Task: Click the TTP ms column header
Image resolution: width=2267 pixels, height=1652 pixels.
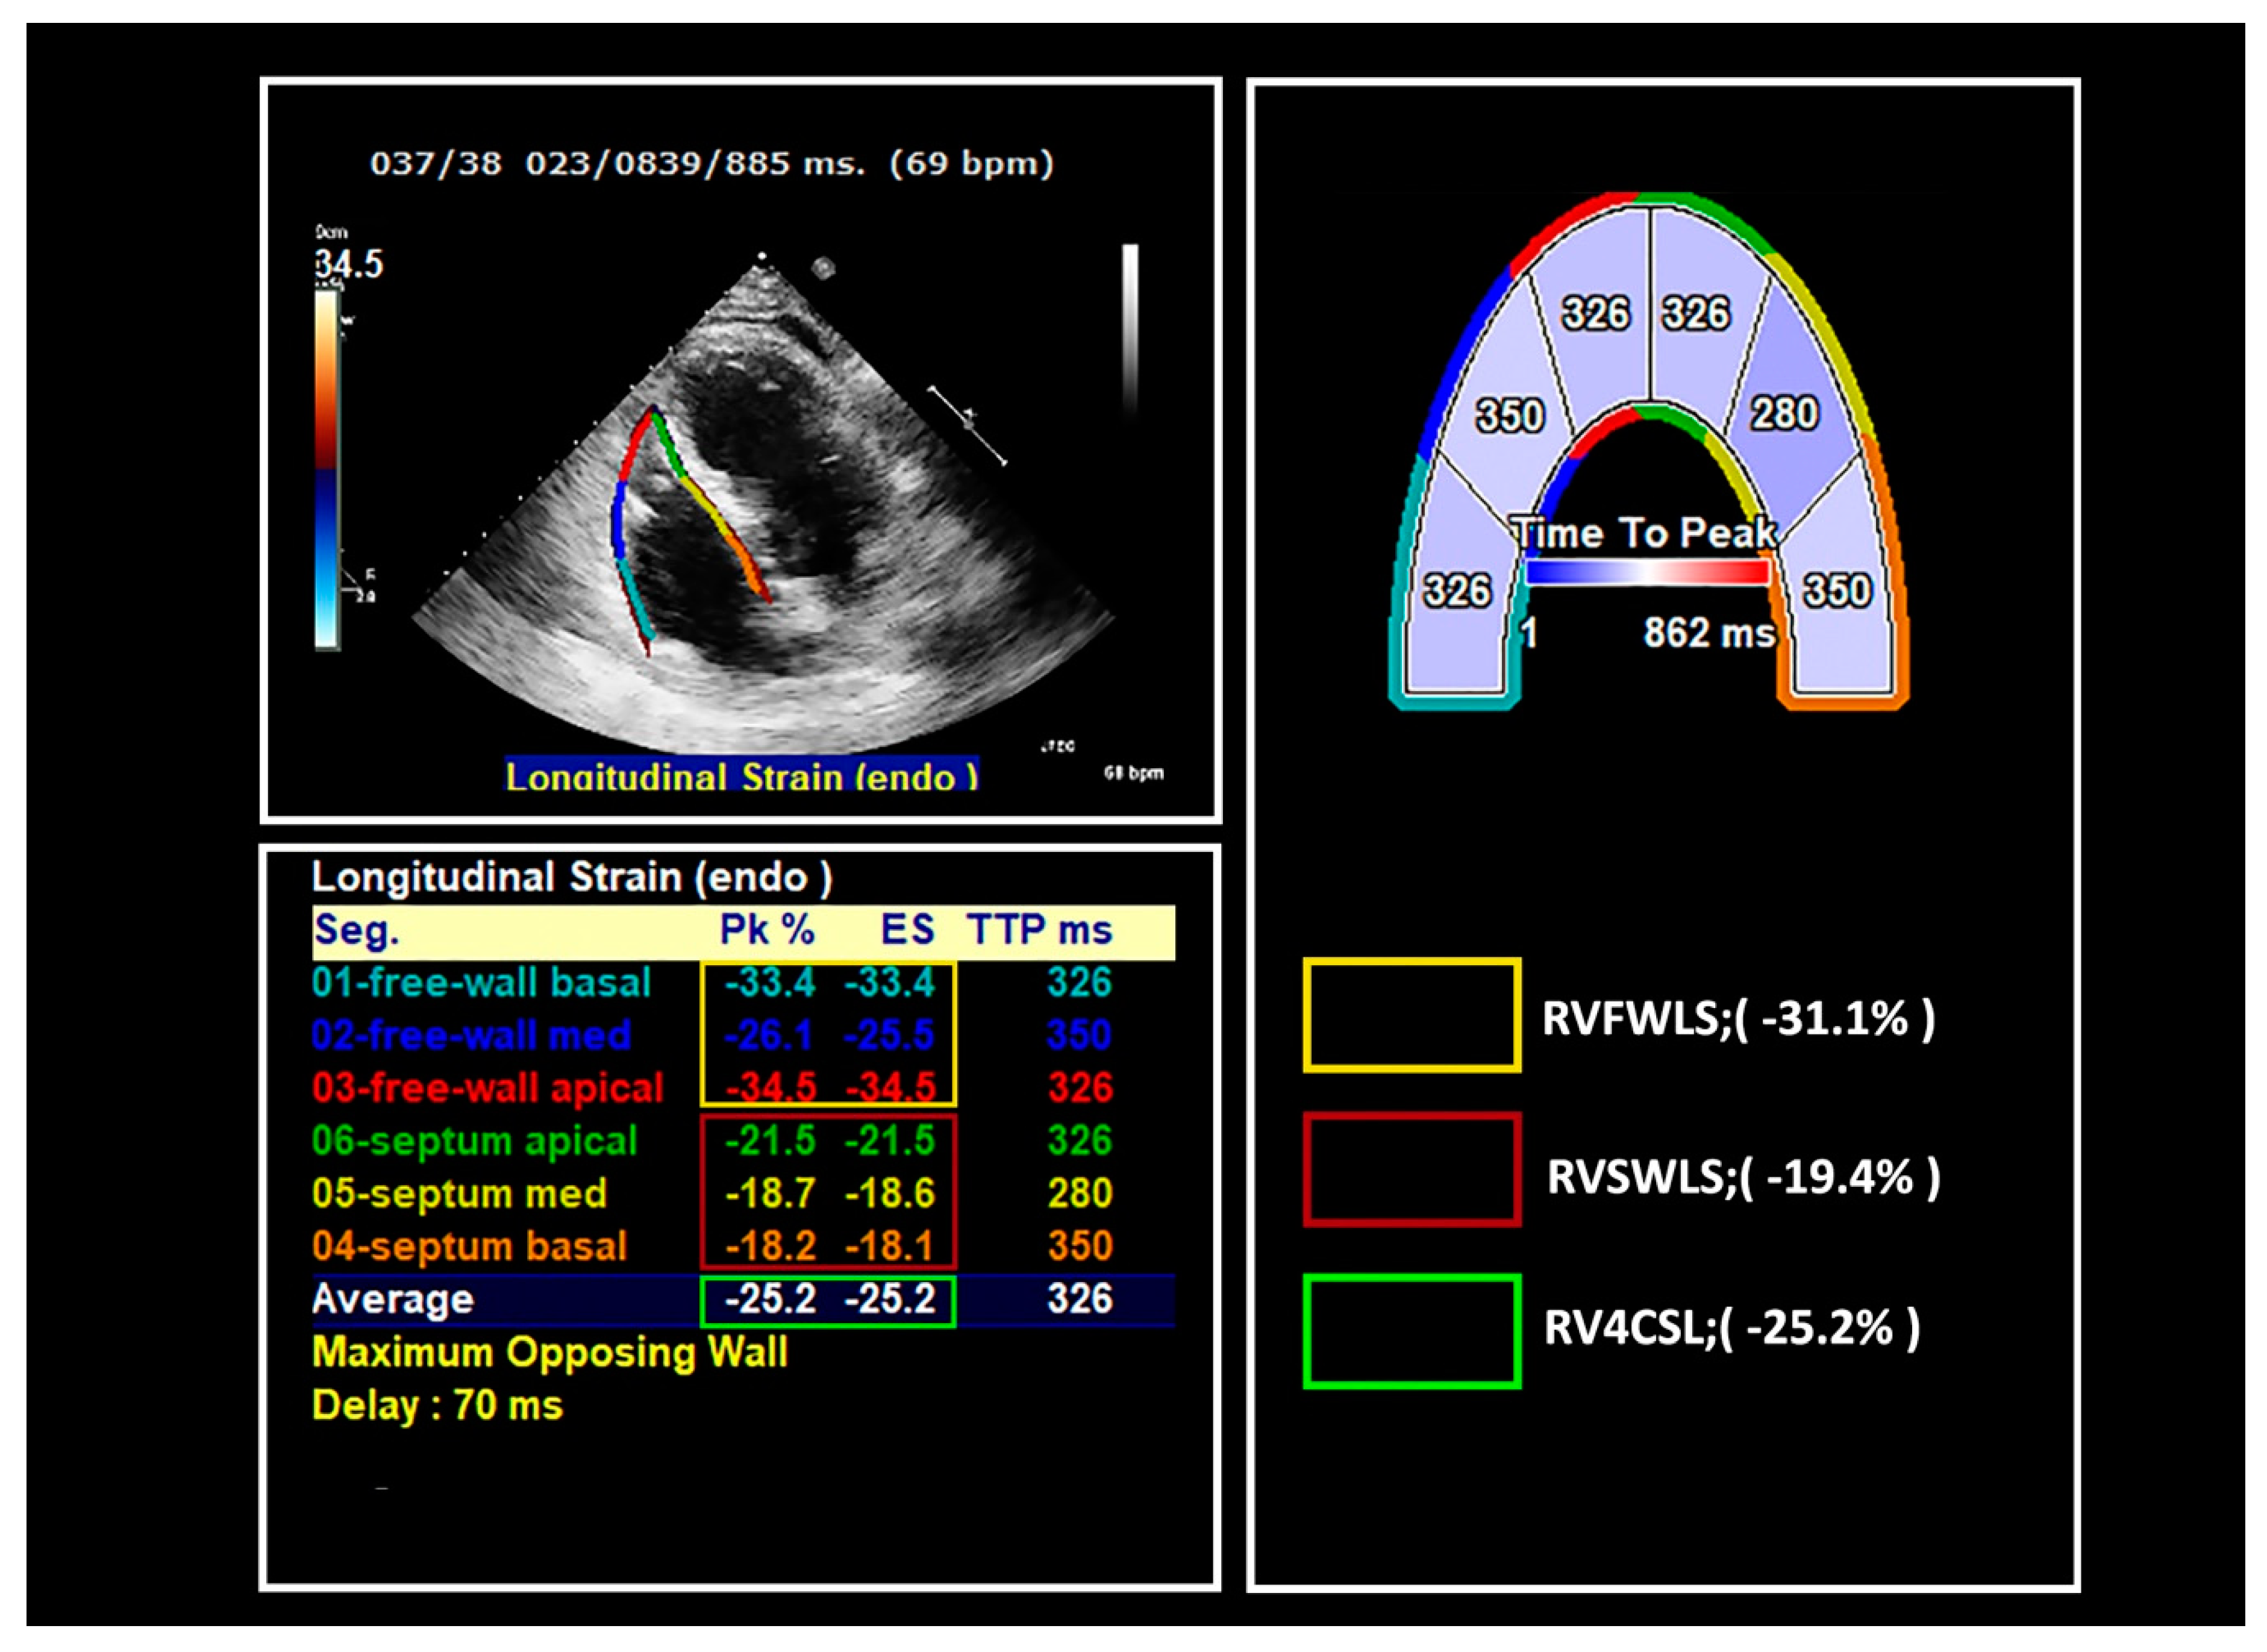Action: pos(1039,931)
